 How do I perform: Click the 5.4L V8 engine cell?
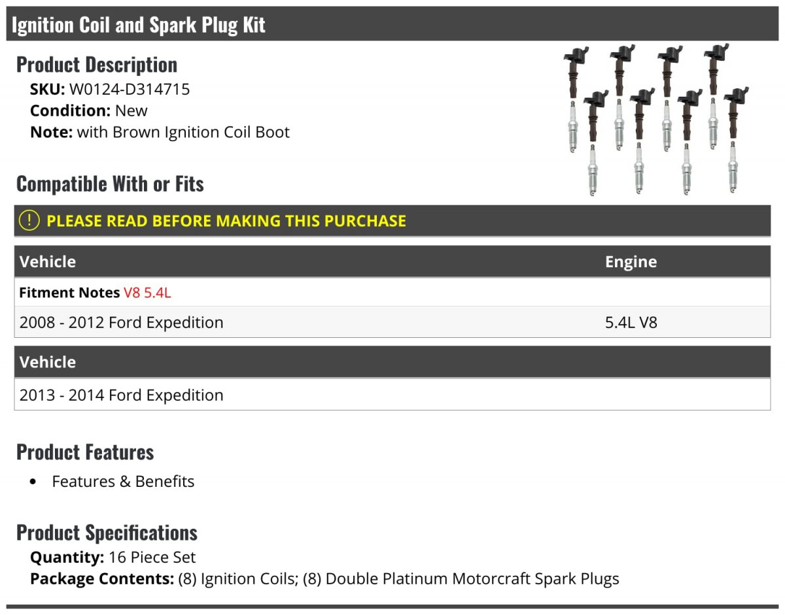click(631, 322)
